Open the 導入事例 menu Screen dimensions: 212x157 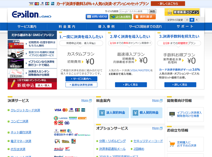pyautogui.click(x=106, y=26)
